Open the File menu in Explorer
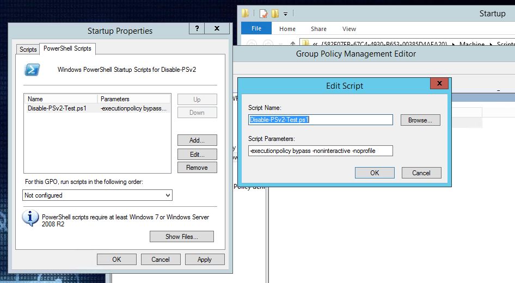Screen dimensions: 515x283 click(x=256, y=28)
